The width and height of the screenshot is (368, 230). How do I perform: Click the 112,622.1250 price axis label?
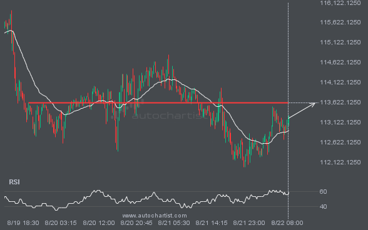[x=340, y=142]
